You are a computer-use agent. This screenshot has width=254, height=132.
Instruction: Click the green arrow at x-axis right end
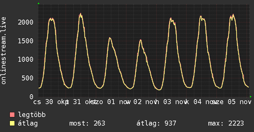coord(251,96)
